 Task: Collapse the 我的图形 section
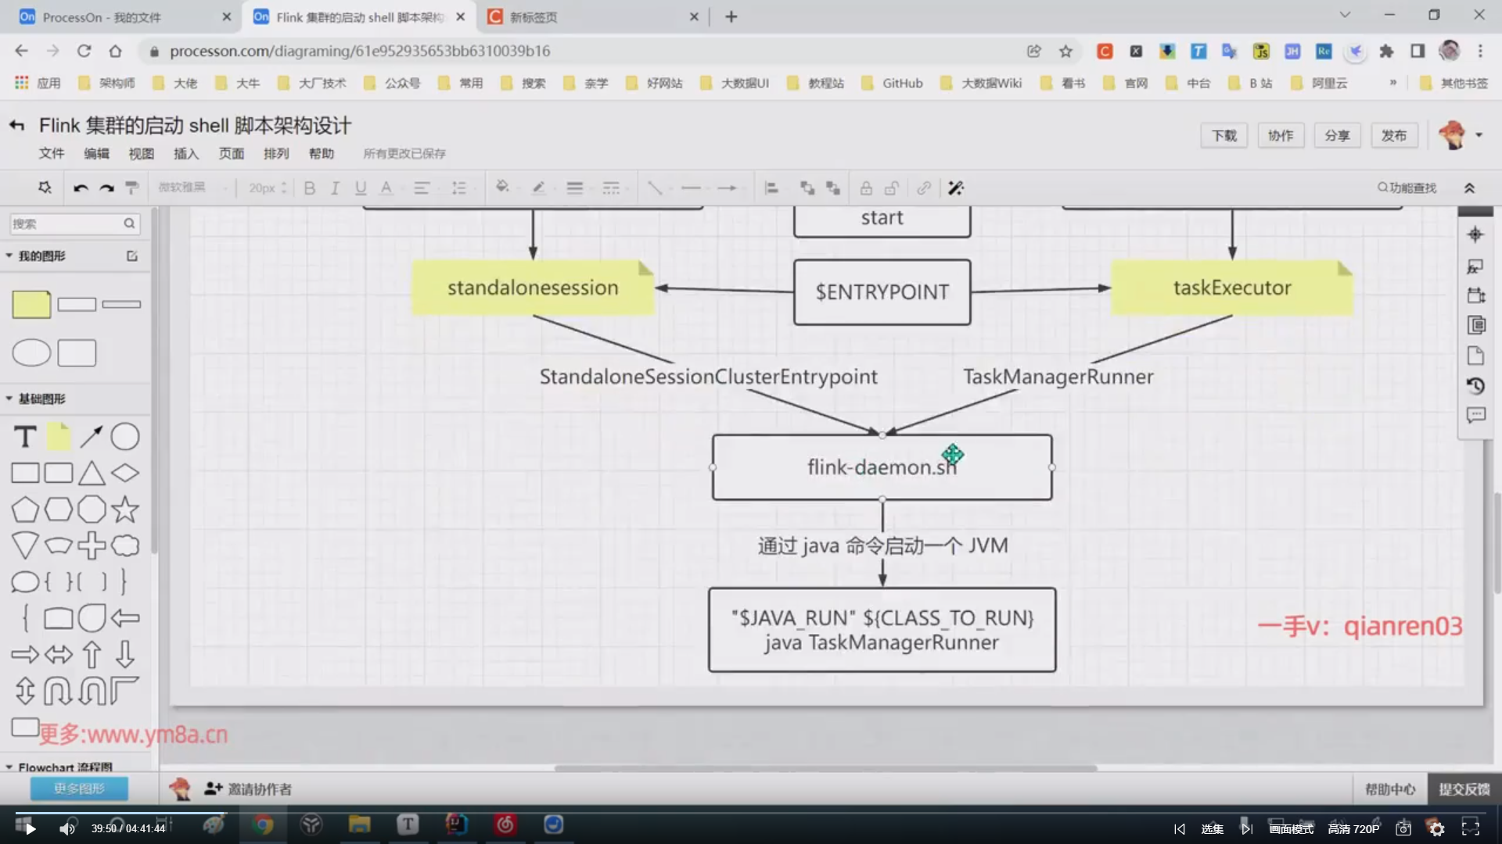click(x=9, y=256)
